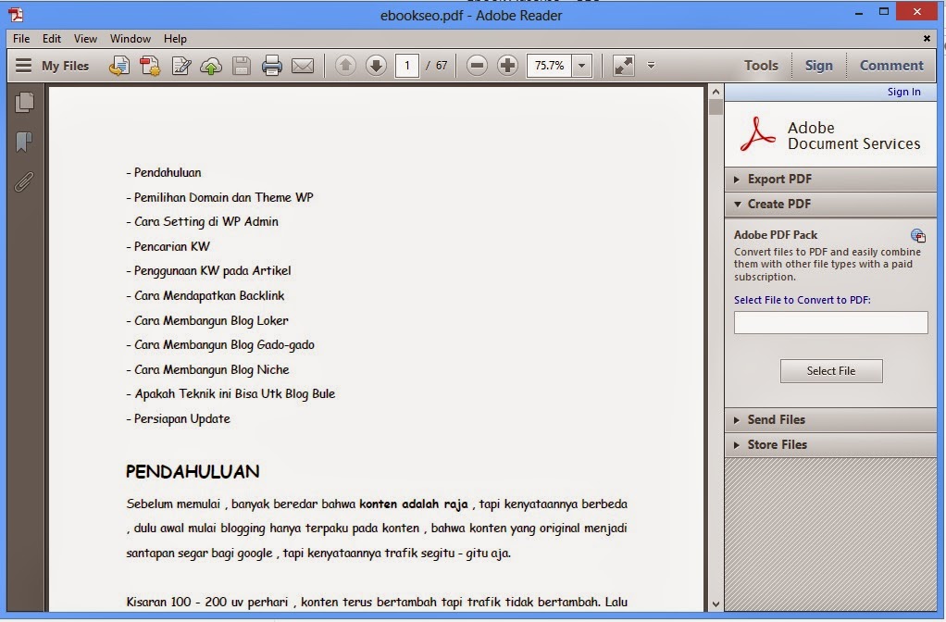946x622 pixels.
Task: Click 'Cara Membangun Blog Loker' line
Action: (x=207, y=320)
